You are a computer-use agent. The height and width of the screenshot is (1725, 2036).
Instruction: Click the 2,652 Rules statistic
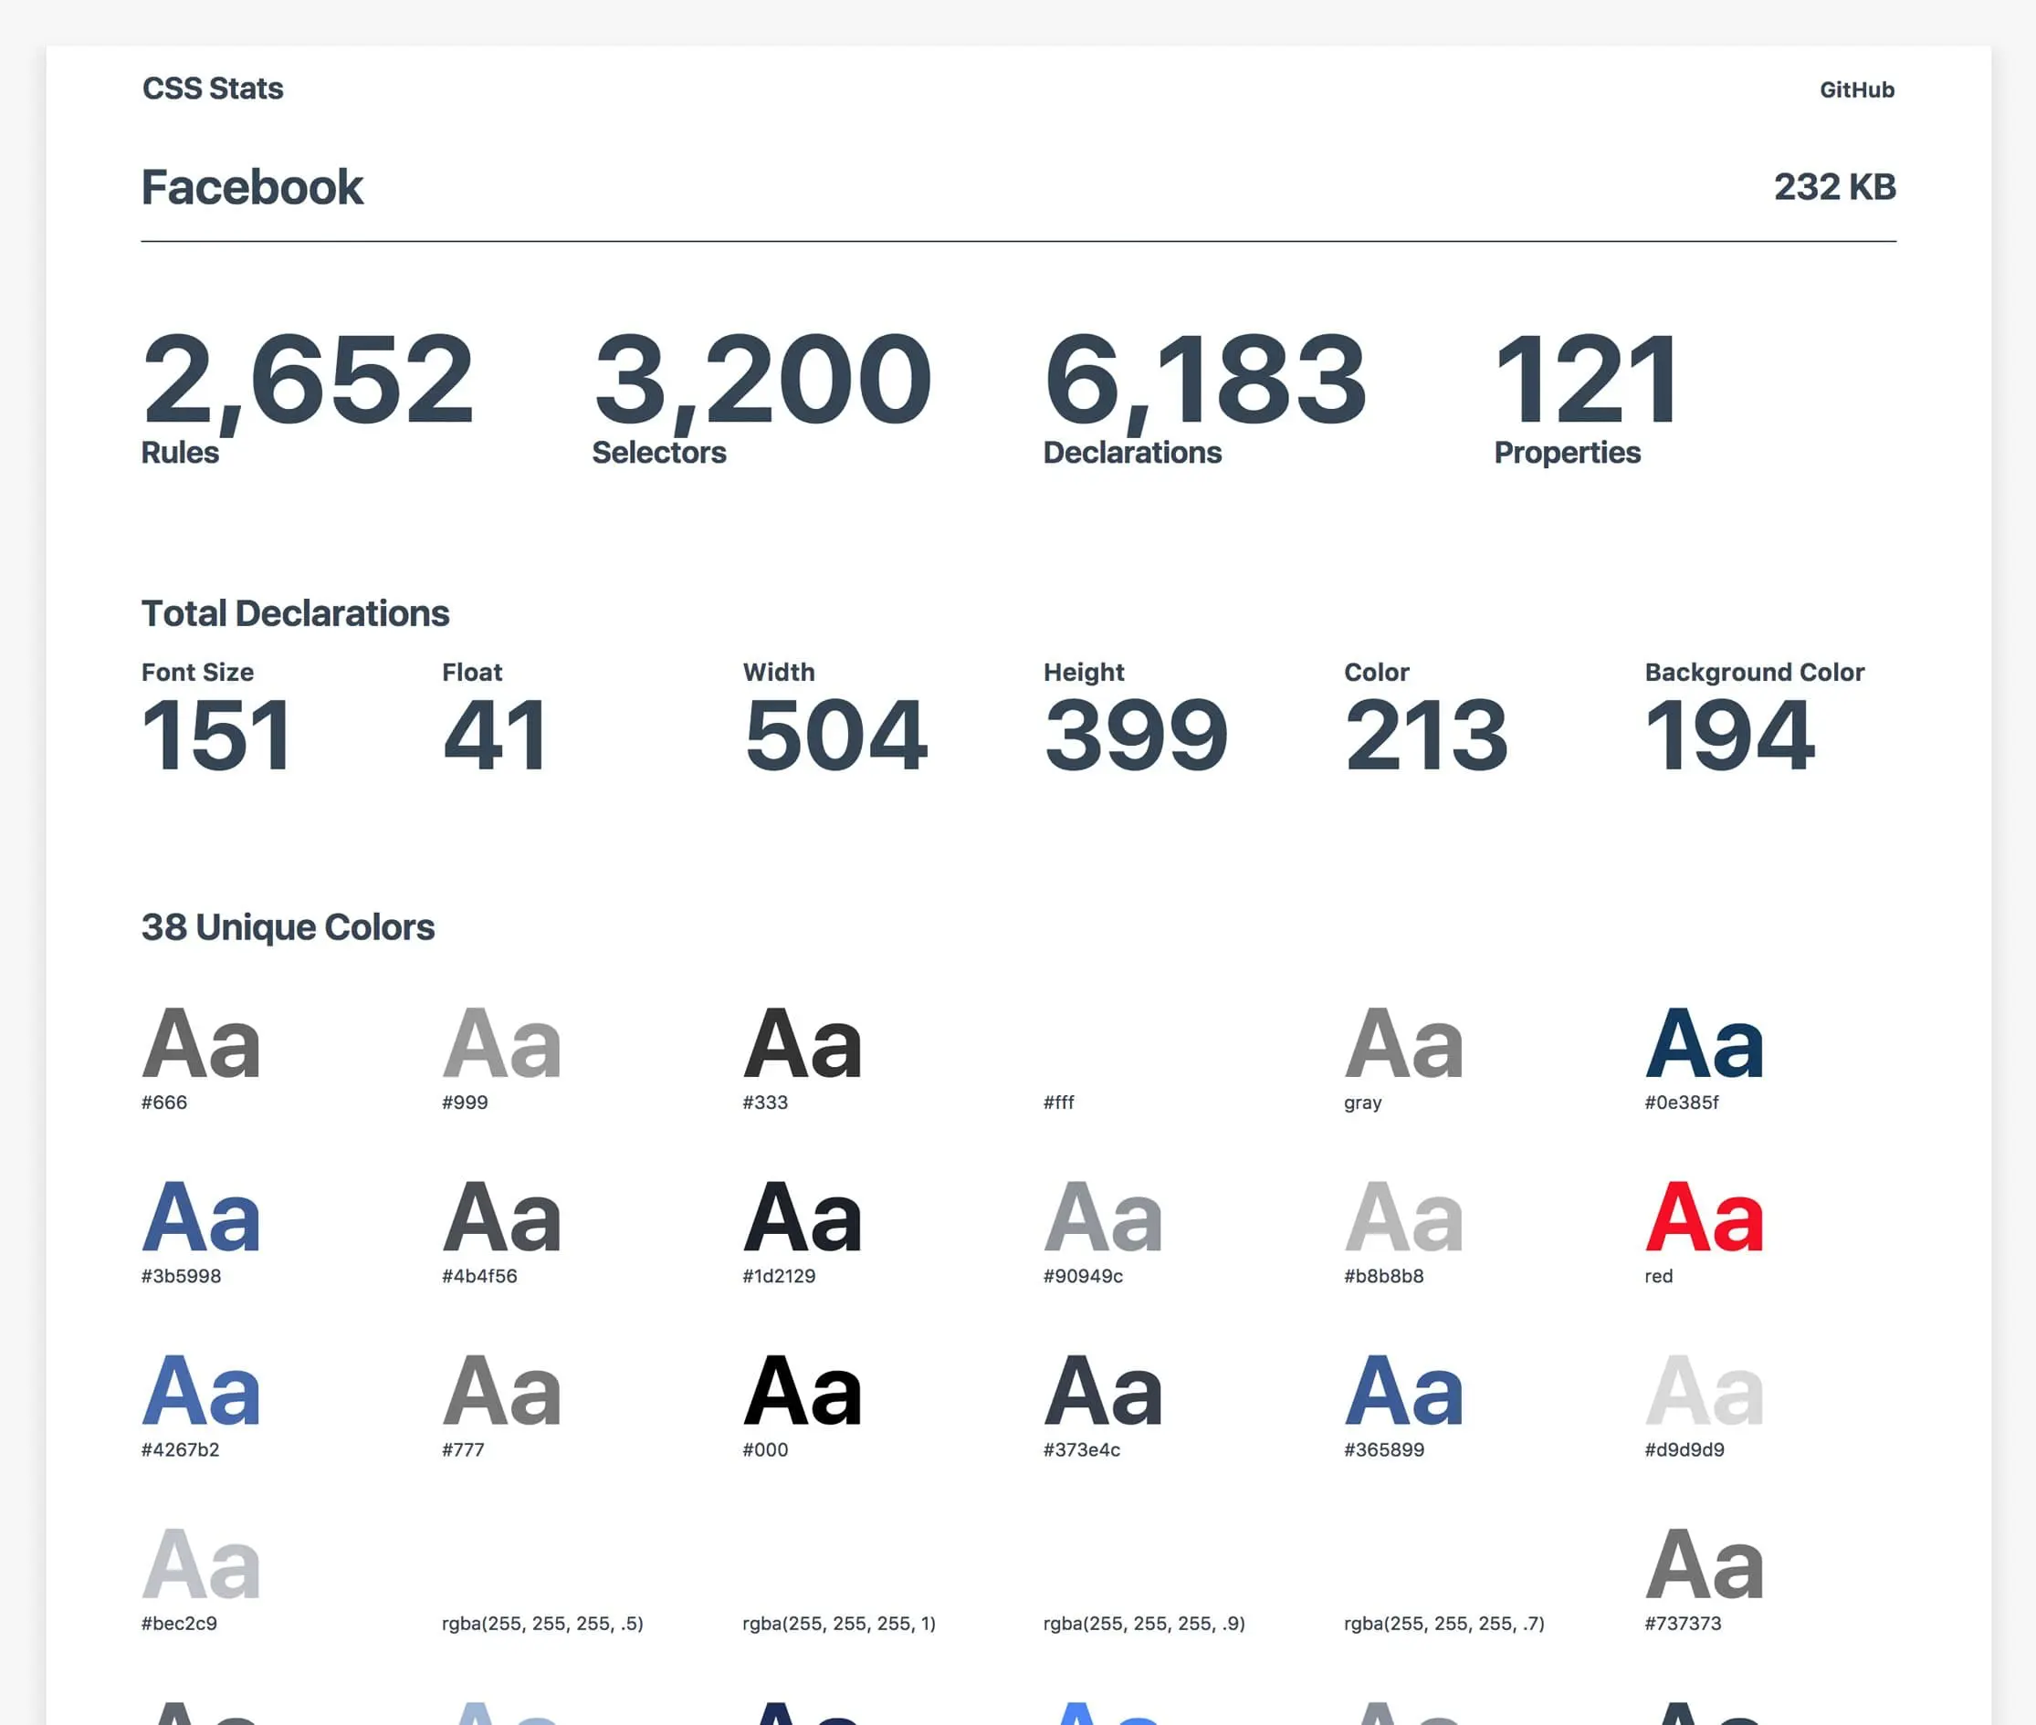(307, 397)
